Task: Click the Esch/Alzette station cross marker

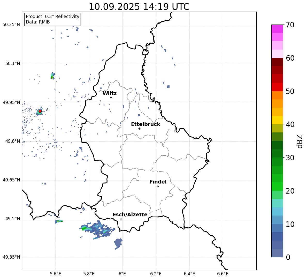Action: tap(121, 219)
